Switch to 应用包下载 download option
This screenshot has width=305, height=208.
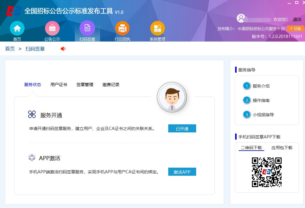tap(282, 148)
